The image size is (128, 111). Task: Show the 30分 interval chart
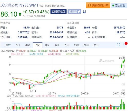point(86,45)
